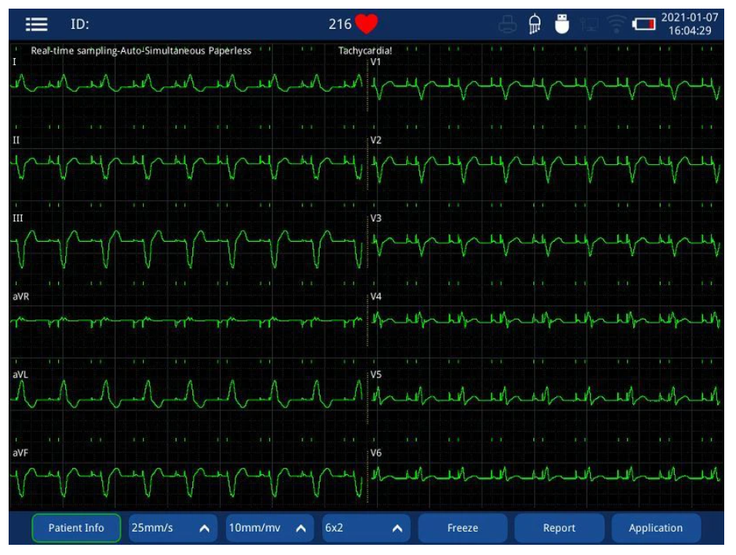The width and height of the screenshot is (736, 555).
Task: Expand the 10mm/mv gain dropdown
Action: coord(269,528)
